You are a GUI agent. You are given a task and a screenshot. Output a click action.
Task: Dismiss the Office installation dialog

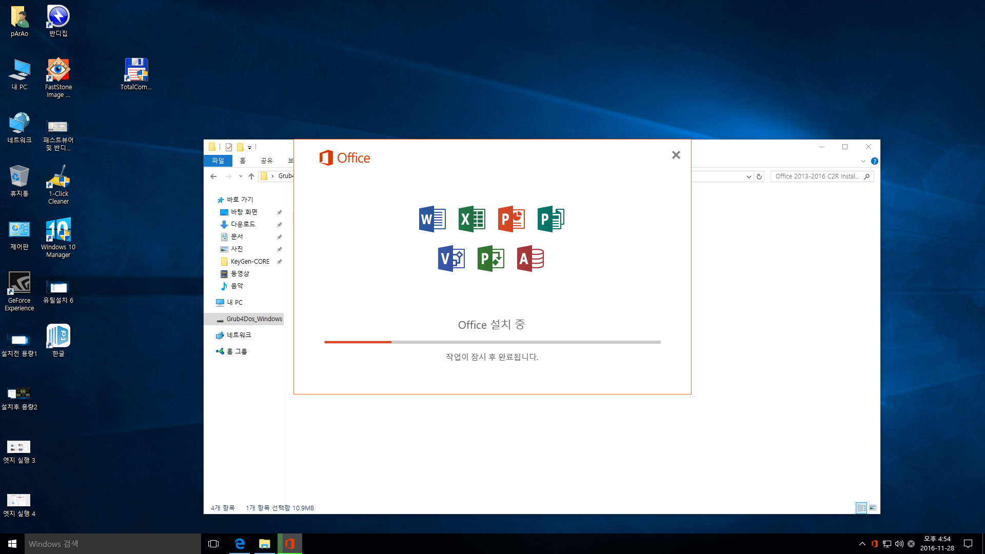676,155
